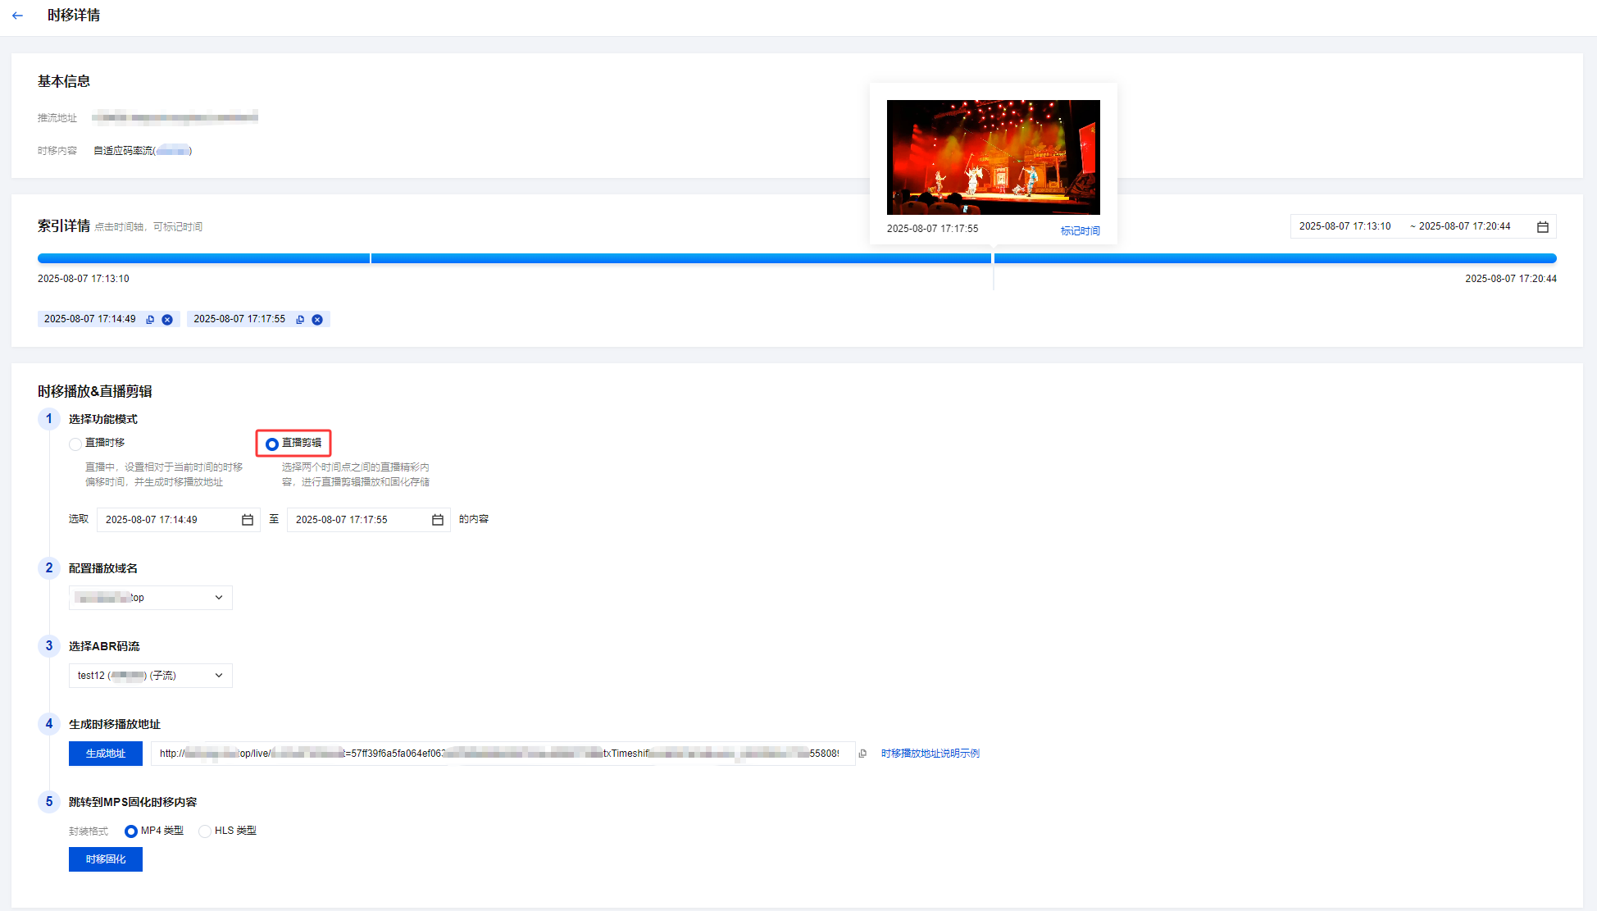Click 标记时间 link in preview popup

point(1080,231)
